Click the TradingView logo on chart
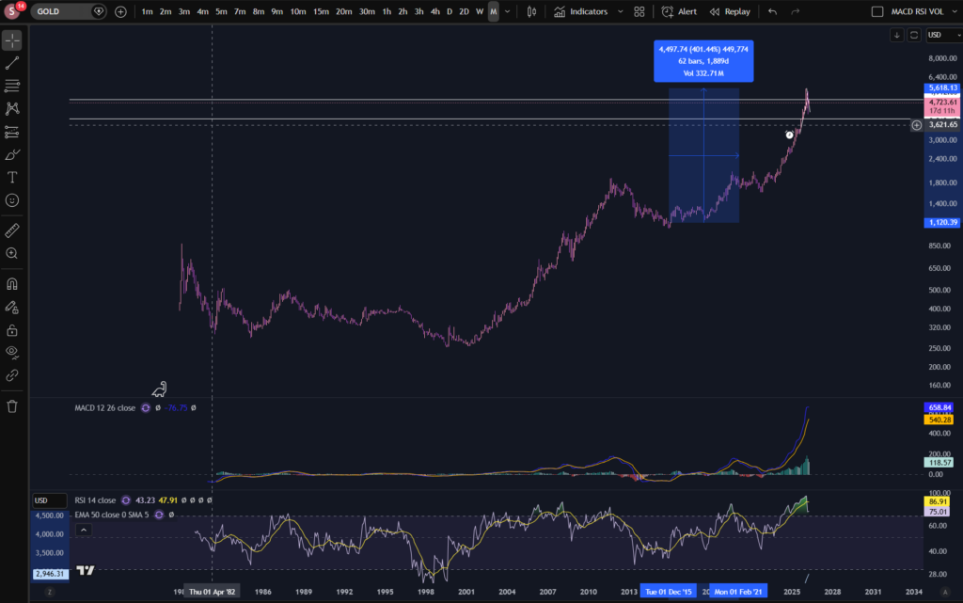This screenshot has height=603, width=963. coord(86,570)
